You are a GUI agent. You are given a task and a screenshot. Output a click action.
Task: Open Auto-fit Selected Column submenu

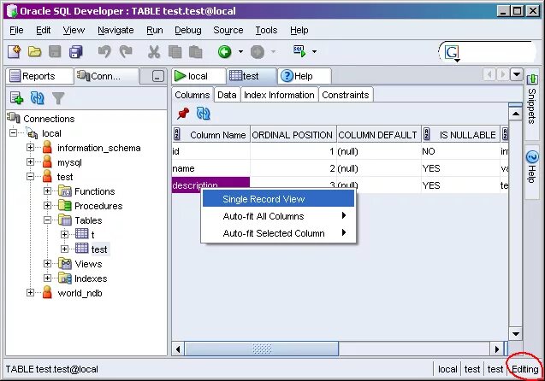pos(278,233)
